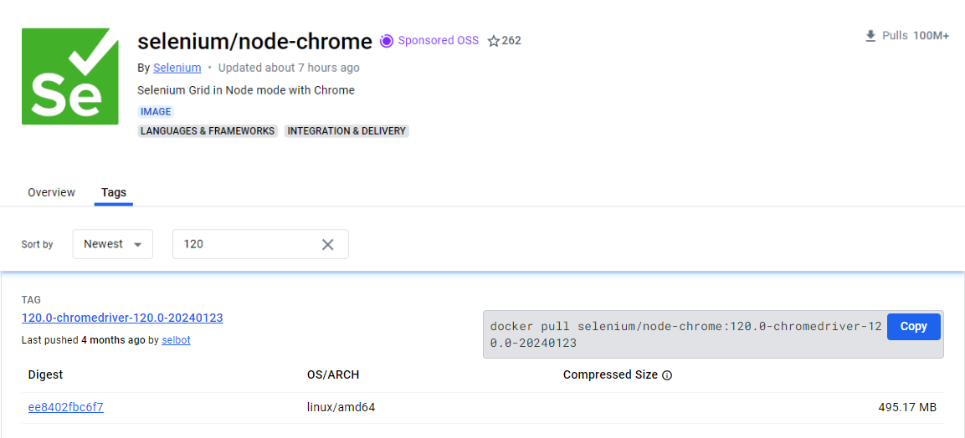This screenshot has height=438, width=965.
Task: Copy the docker pull command
Action: (913, 327)
